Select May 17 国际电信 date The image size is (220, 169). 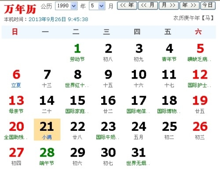point(139,104)
